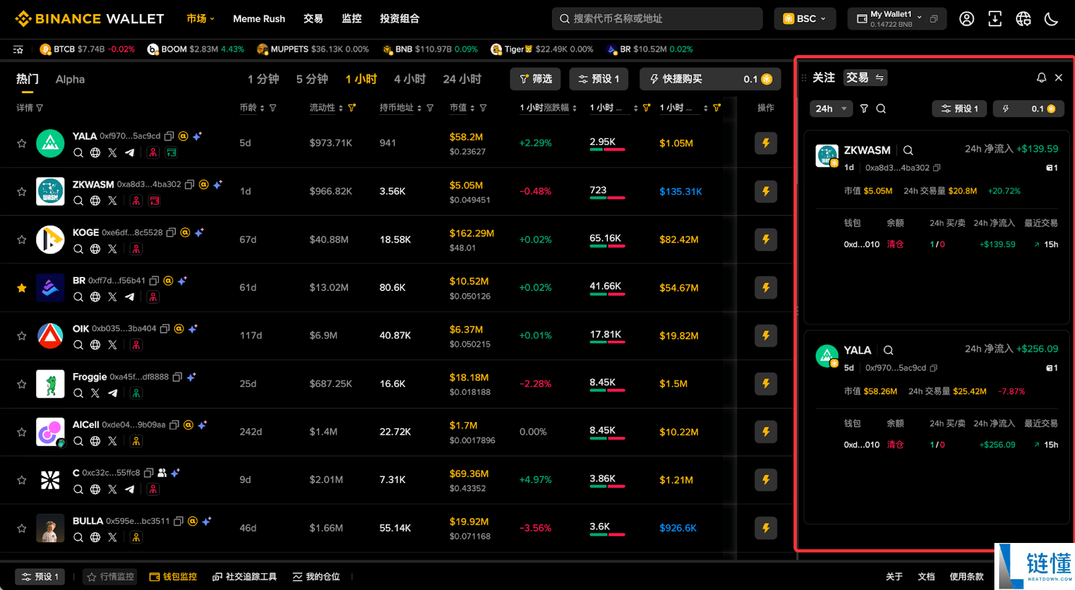This screenshot has height=590, width=1075.
Task: Click search icon beside watch panel filter
Action: [x=881, y=108]
